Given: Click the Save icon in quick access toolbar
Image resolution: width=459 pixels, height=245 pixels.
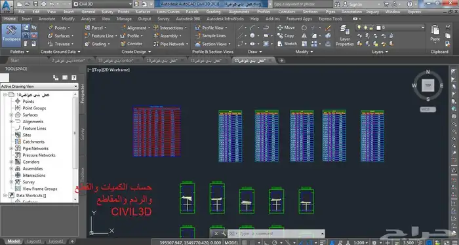Looking at the screenshot, I should [35, 4].
